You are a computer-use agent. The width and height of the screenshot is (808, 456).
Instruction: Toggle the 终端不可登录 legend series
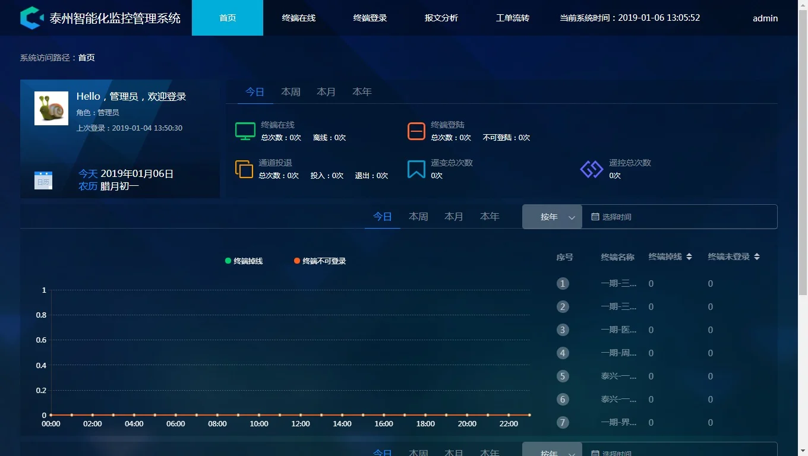[x=320, y=261]
